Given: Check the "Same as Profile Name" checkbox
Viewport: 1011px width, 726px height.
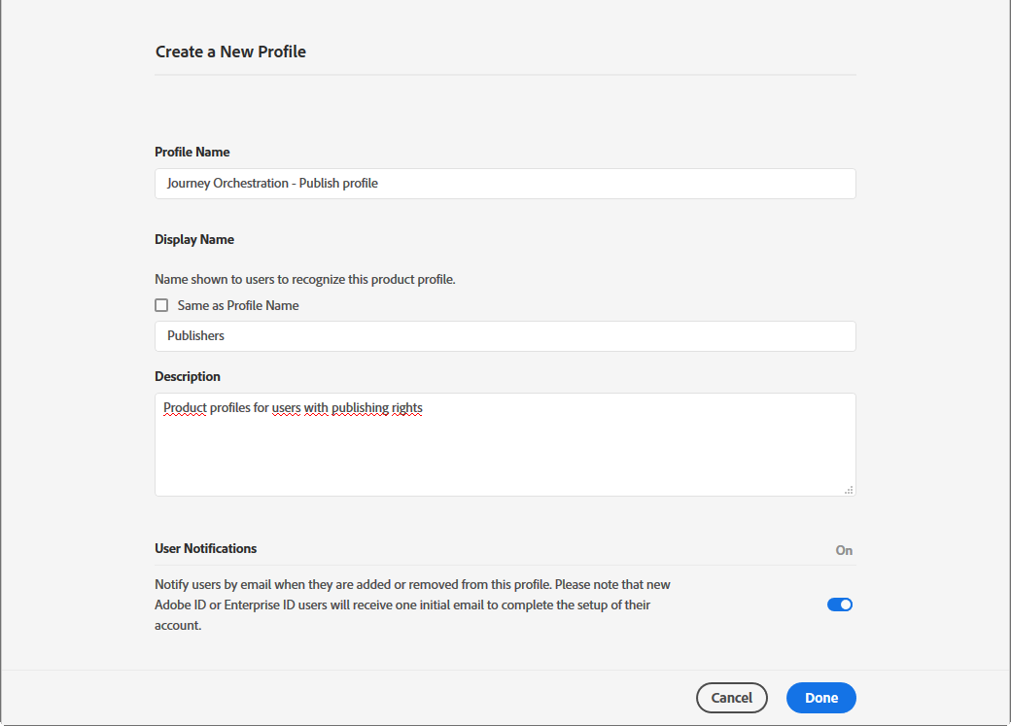Looking at the screenshot, I should pos(161,305).
